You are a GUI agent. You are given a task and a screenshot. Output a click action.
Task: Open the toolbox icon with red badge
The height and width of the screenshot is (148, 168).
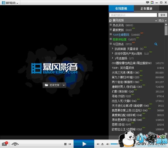click(5, 144)
